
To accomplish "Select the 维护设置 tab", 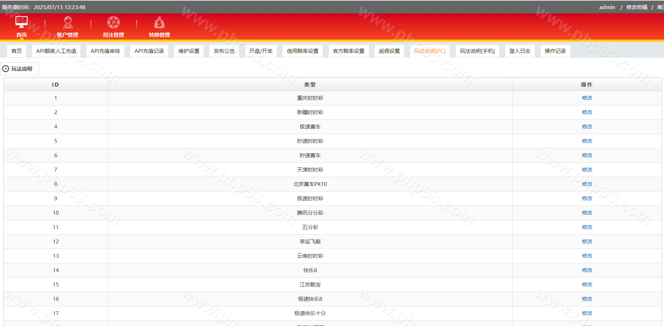I will pyautogui.click(x=189, y=51).
